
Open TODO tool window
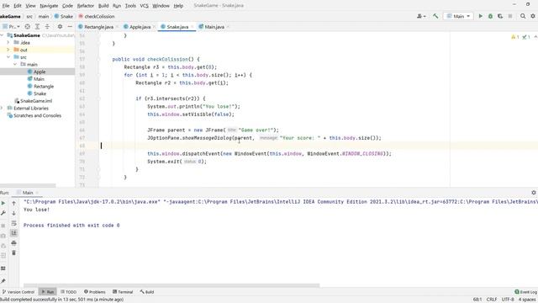coord(68,292)
